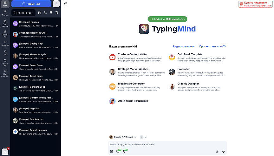This screenshot has height=156, width=274.
Task: Expand the Claude 3.7 Sonnet model dropdown
Action: pyautogui.click(x=123, y=137)
